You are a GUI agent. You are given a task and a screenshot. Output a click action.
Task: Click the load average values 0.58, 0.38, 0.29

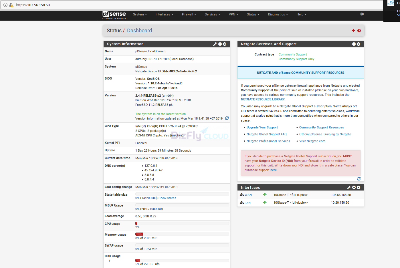146,216
